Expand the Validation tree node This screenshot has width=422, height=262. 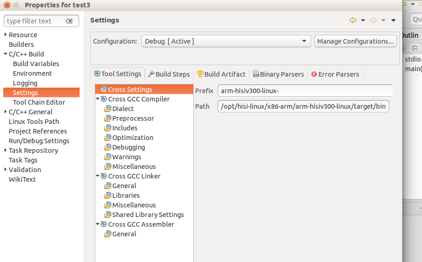tap(6, 170)
